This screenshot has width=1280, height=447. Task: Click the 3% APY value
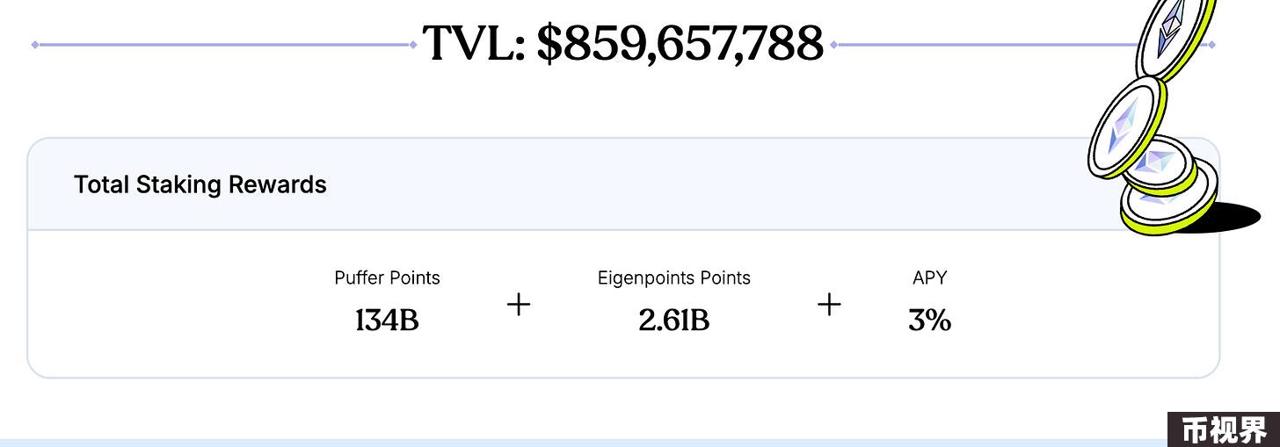(929, 321)
